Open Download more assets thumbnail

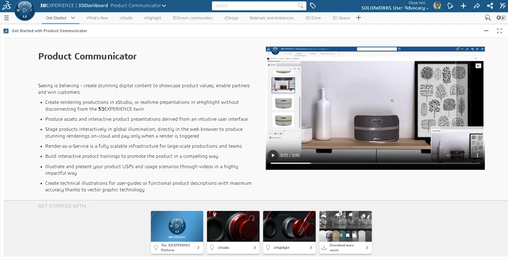(x=346, y=226)
